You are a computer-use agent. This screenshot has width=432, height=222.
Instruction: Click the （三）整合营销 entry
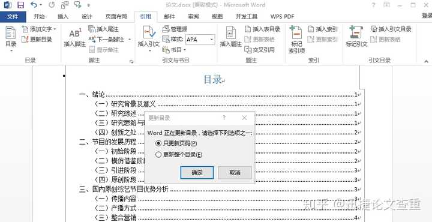[227, 218]
